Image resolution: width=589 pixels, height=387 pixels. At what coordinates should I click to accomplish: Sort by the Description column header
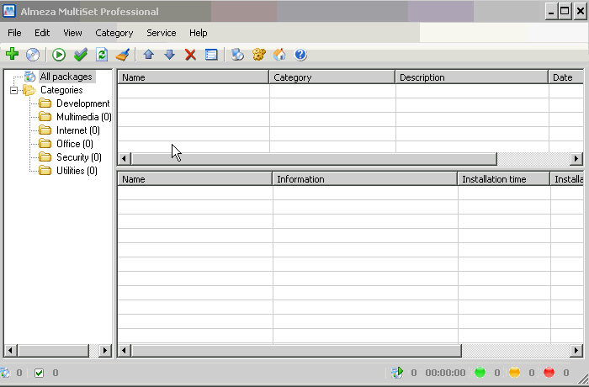click(472, 77)
